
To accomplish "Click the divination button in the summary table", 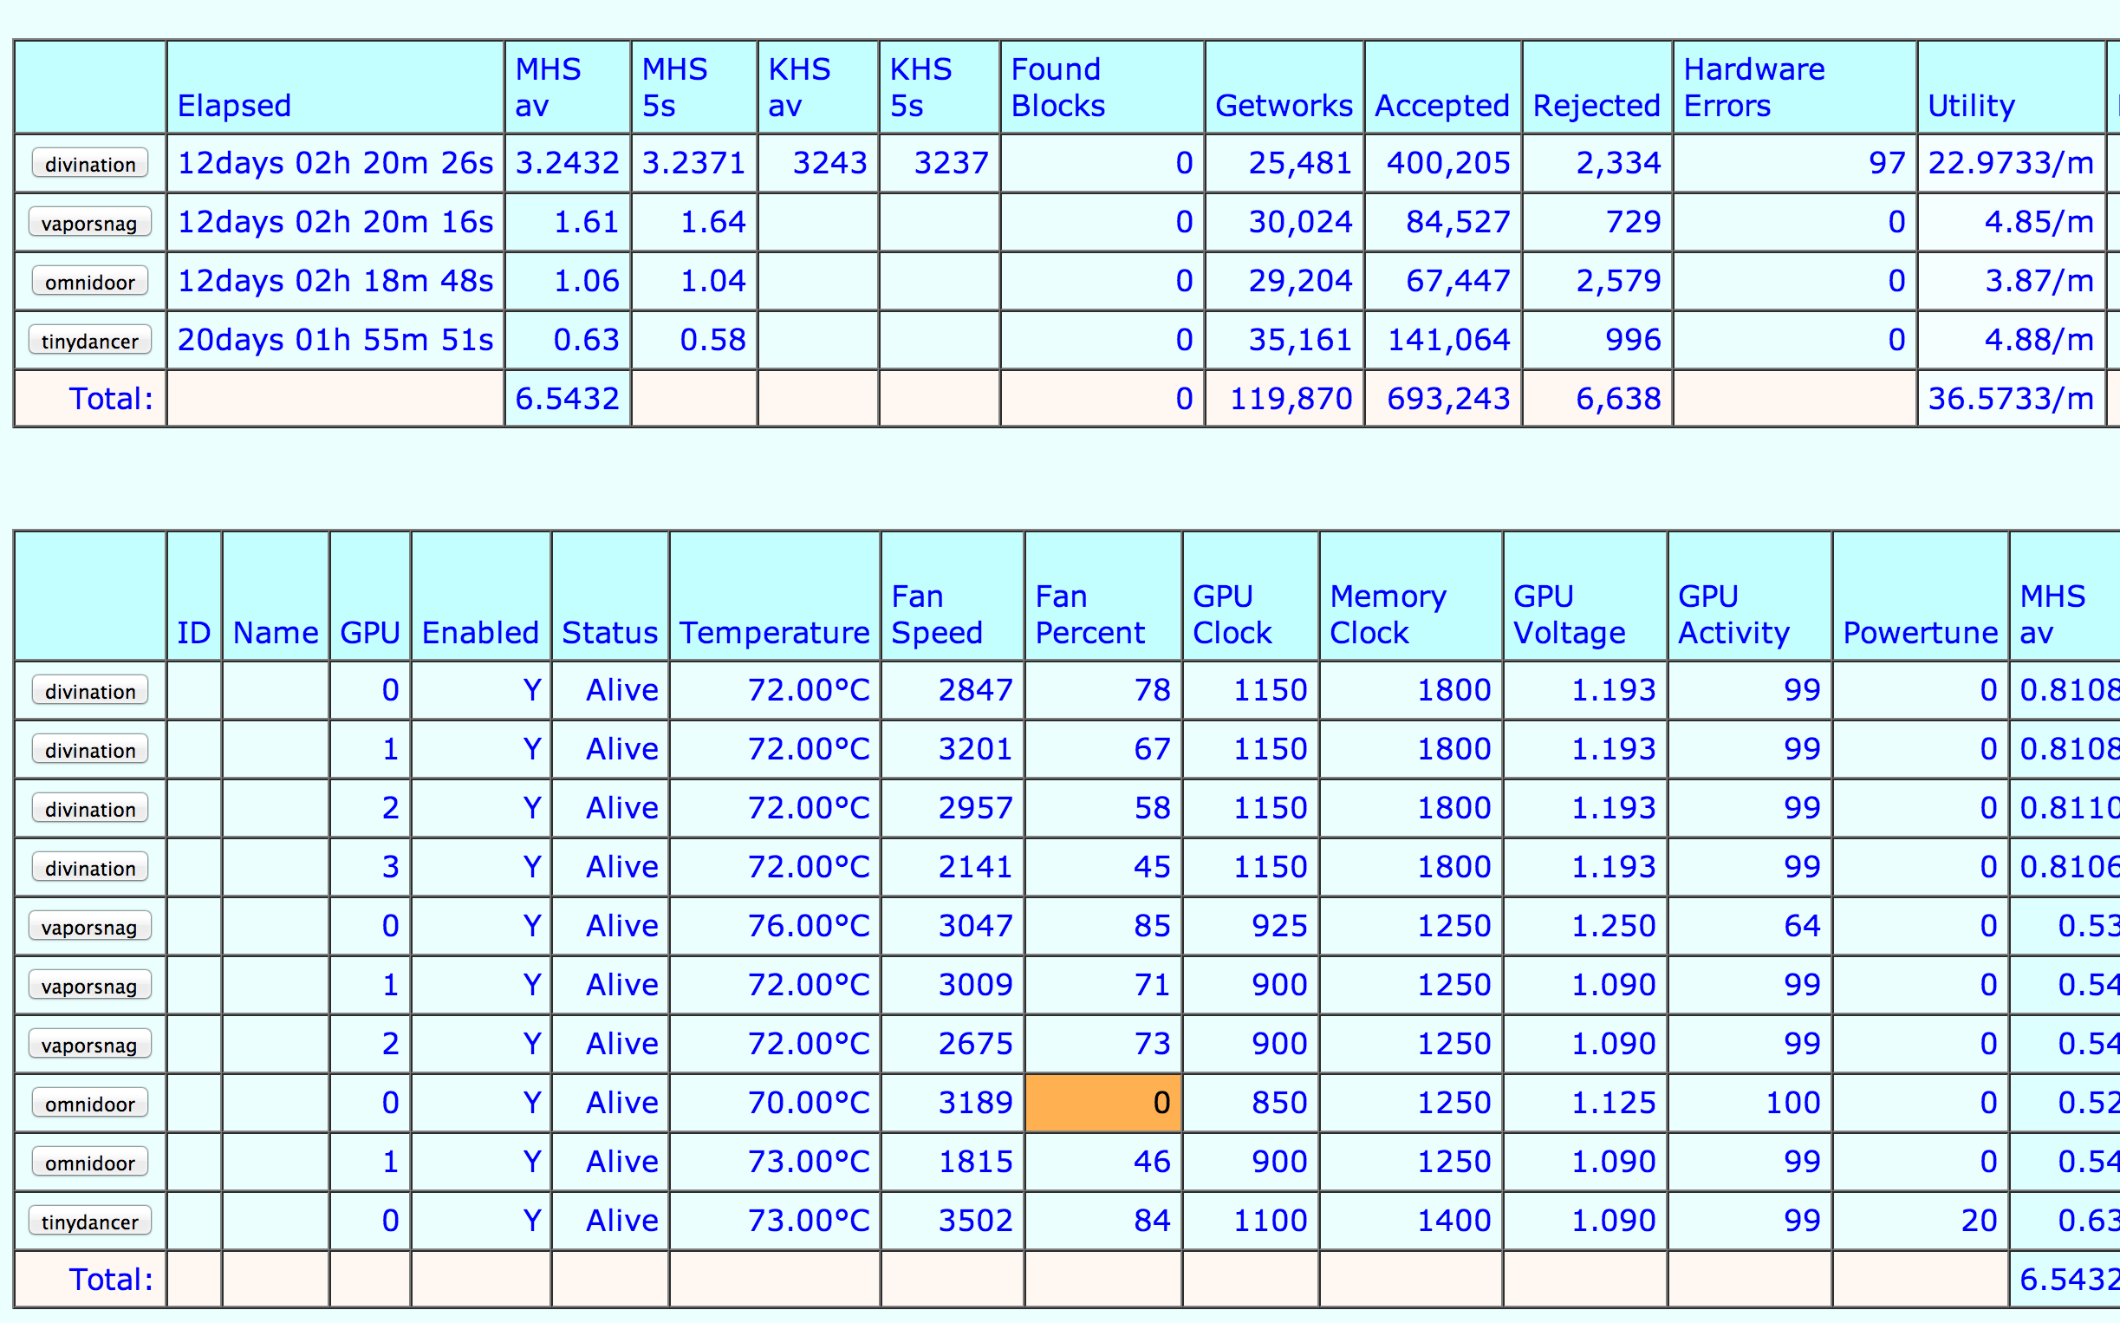I will [x=90, y=164].
